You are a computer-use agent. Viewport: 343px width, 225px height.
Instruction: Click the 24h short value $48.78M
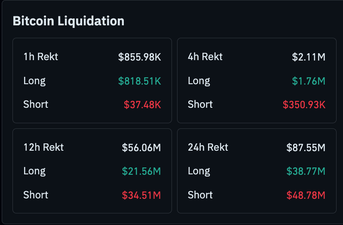coord(306,195)
